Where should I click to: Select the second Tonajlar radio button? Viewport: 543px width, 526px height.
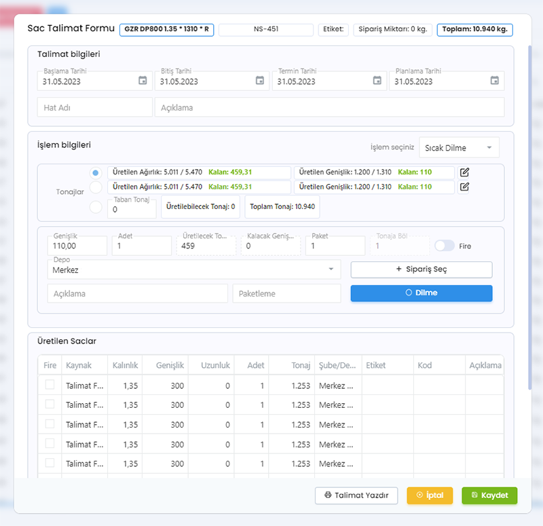point(96,187)
